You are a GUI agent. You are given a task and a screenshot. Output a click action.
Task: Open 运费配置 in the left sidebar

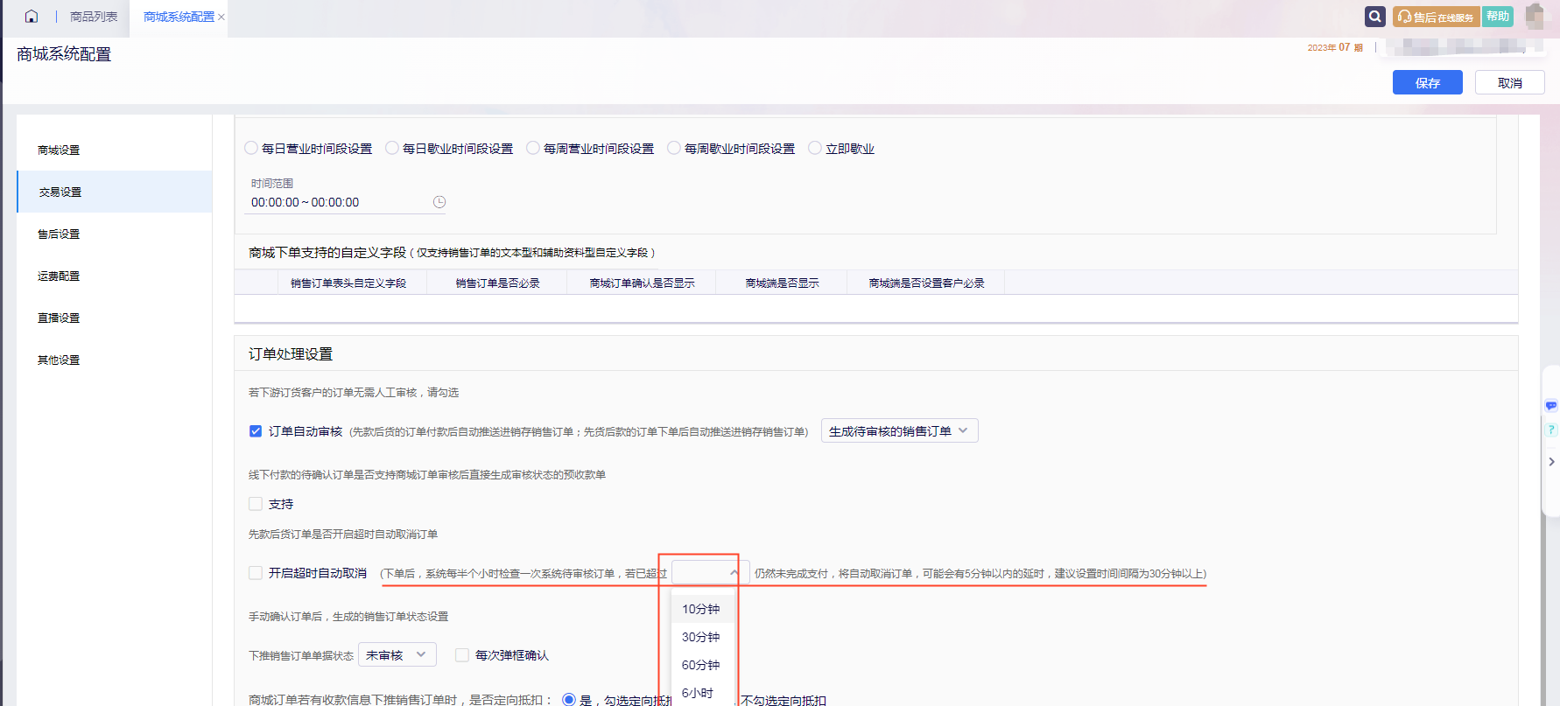click(x=115, y=276)
